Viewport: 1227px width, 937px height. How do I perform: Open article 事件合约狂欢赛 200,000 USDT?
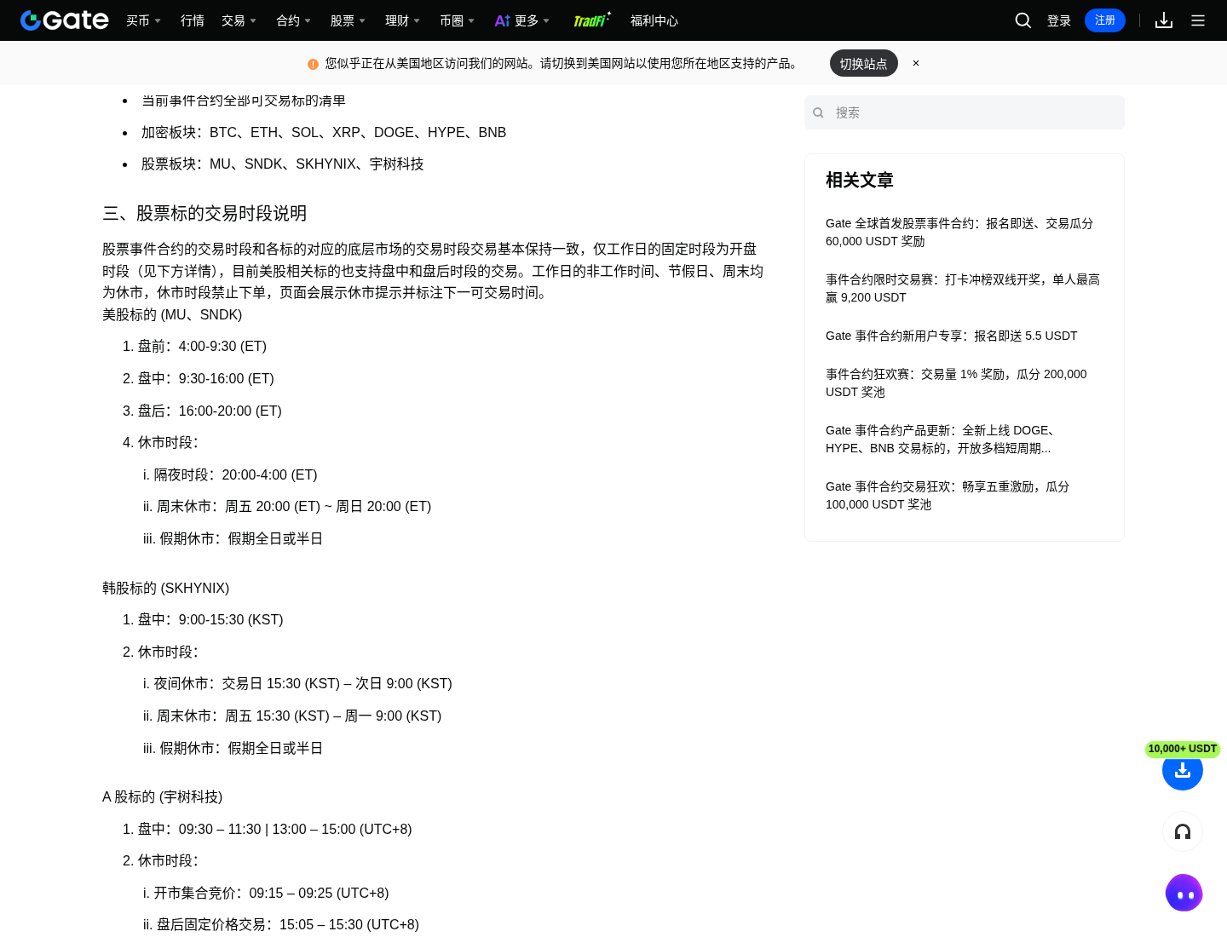(x=965, y=382)
